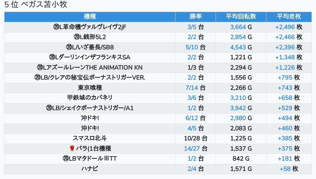The image size is (316, 179).
Task: Click the LアズールレーンTHE ANIMATION KN cell
Action: tap(90, 68)
